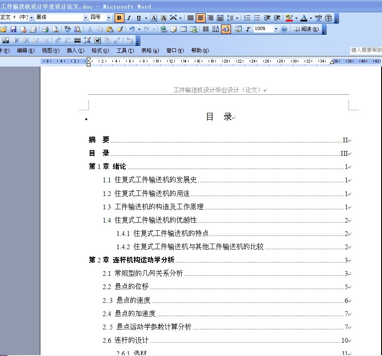Open the style dropdown showing 正文
The height and width of the screenshot is (356, 382).
31,18
